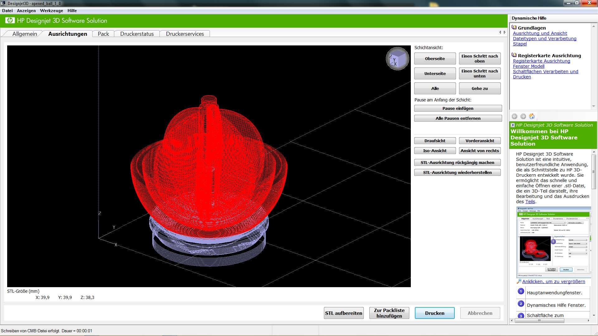Click the CMB status message in the status bar
The width and height of the screenshot is (598, 336).
click(47, 331)
